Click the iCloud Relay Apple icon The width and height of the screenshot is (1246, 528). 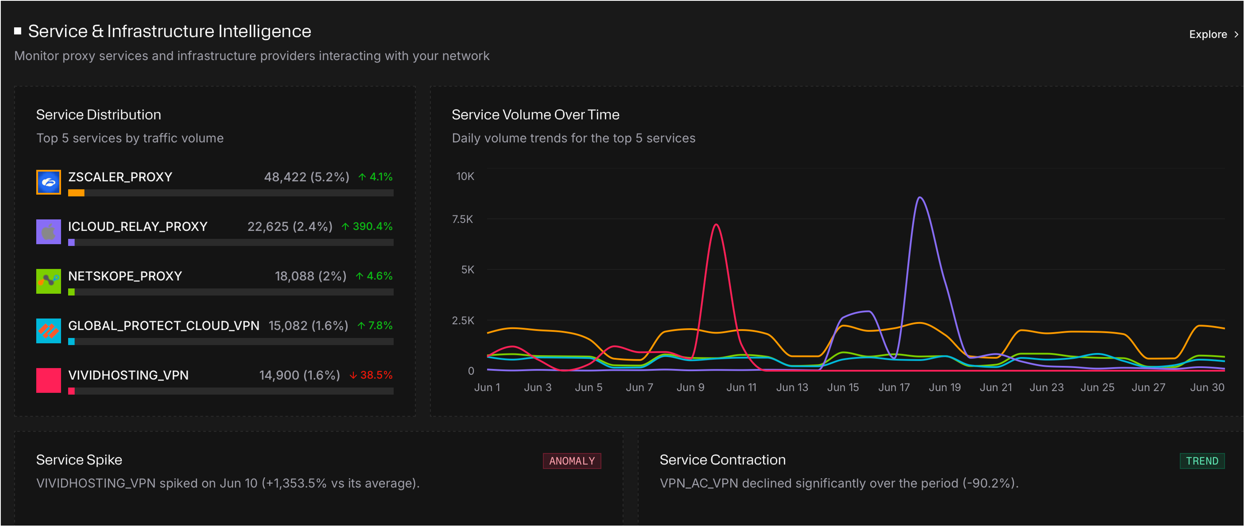(48, 232)
